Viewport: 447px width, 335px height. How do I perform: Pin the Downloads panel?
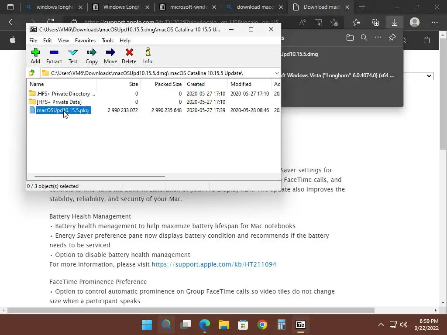392,38
